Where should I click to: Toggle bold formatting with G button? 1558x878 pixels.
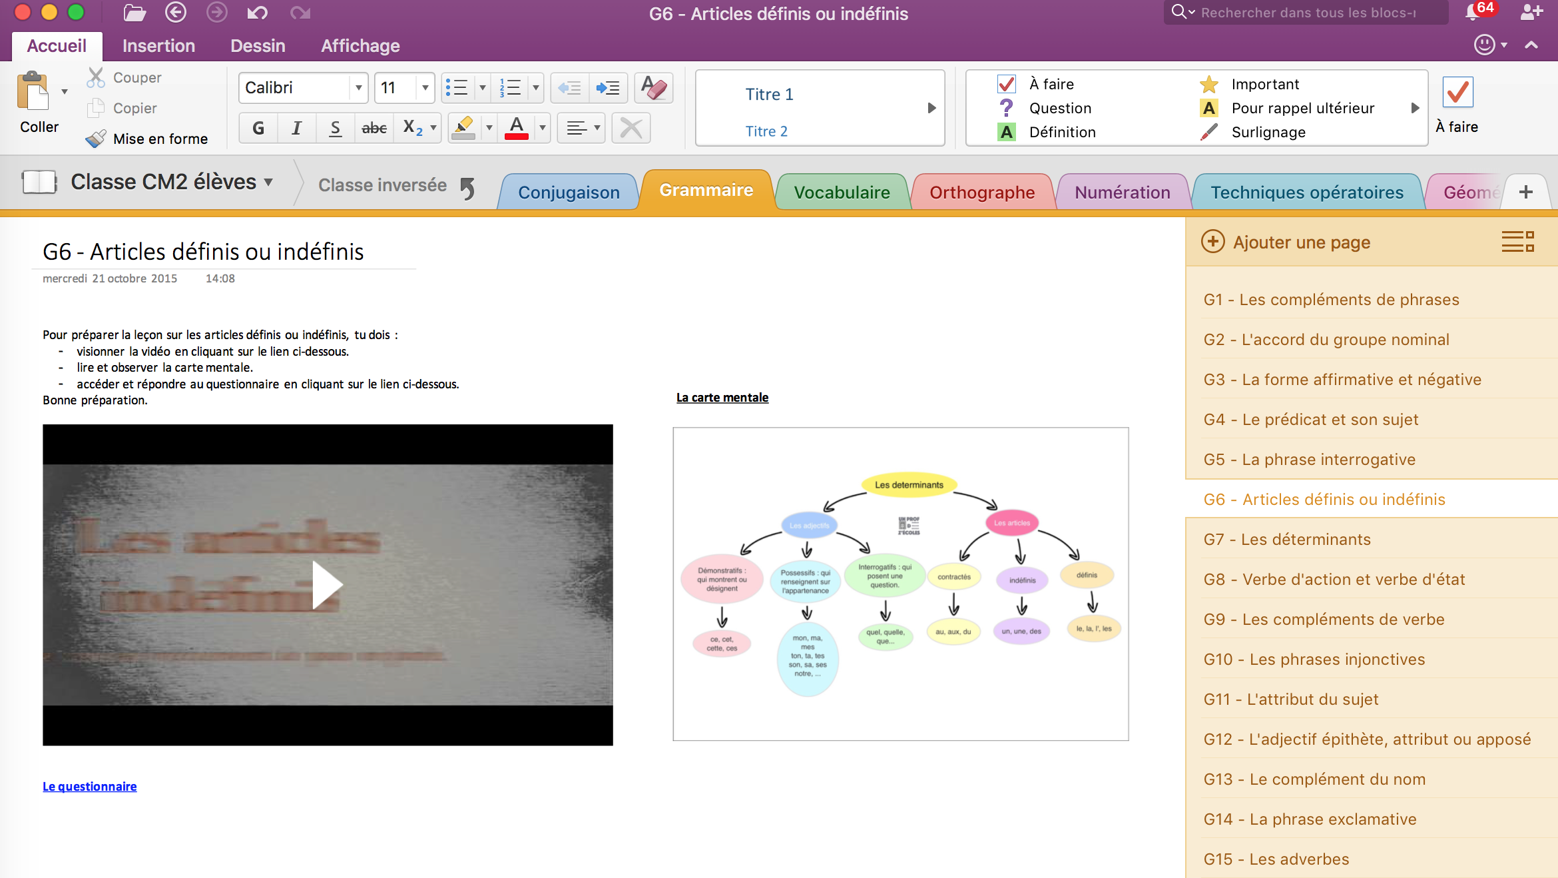pos(258,128)
